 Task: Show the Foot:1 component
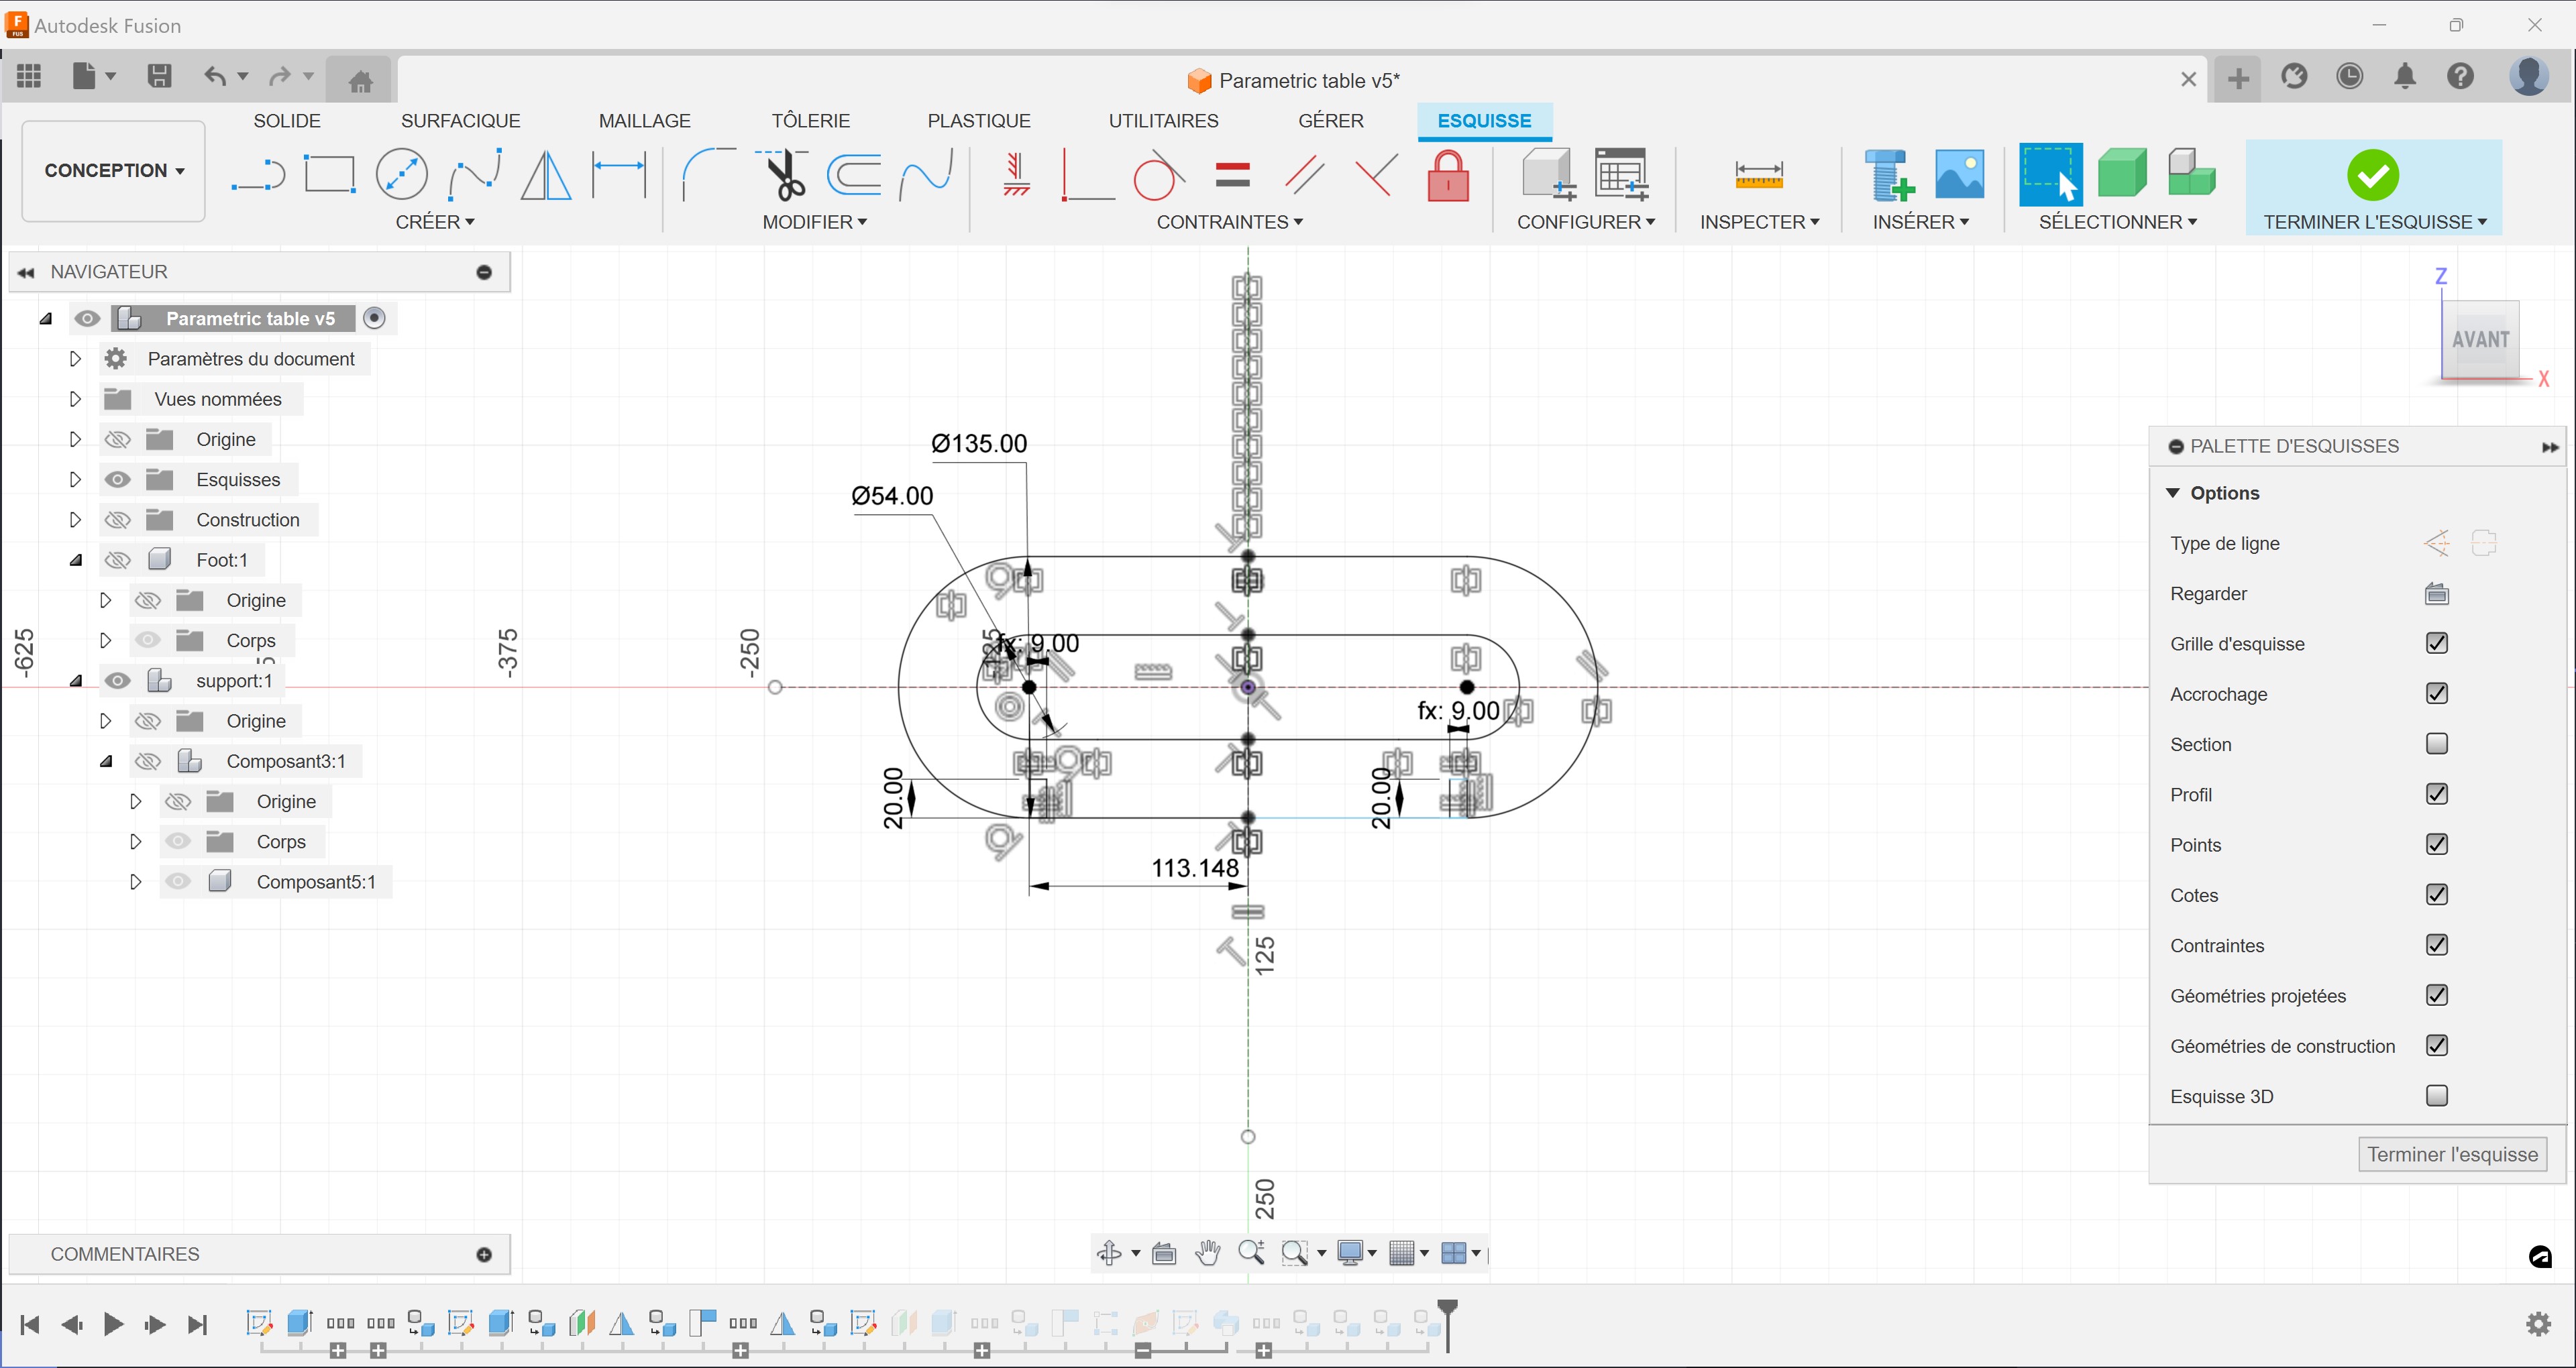point(117,560)
